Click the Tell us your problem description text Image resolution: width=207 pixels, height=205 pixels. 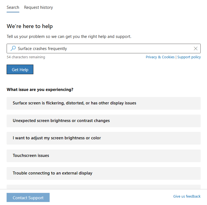click(69, 37)
